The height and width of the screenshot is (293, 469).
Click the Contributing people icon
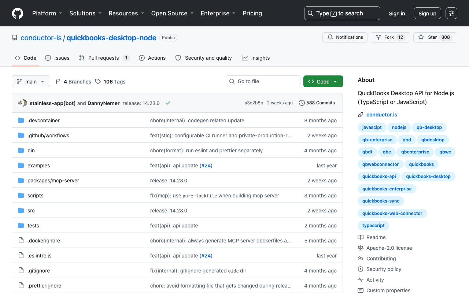tap(361, 259)
